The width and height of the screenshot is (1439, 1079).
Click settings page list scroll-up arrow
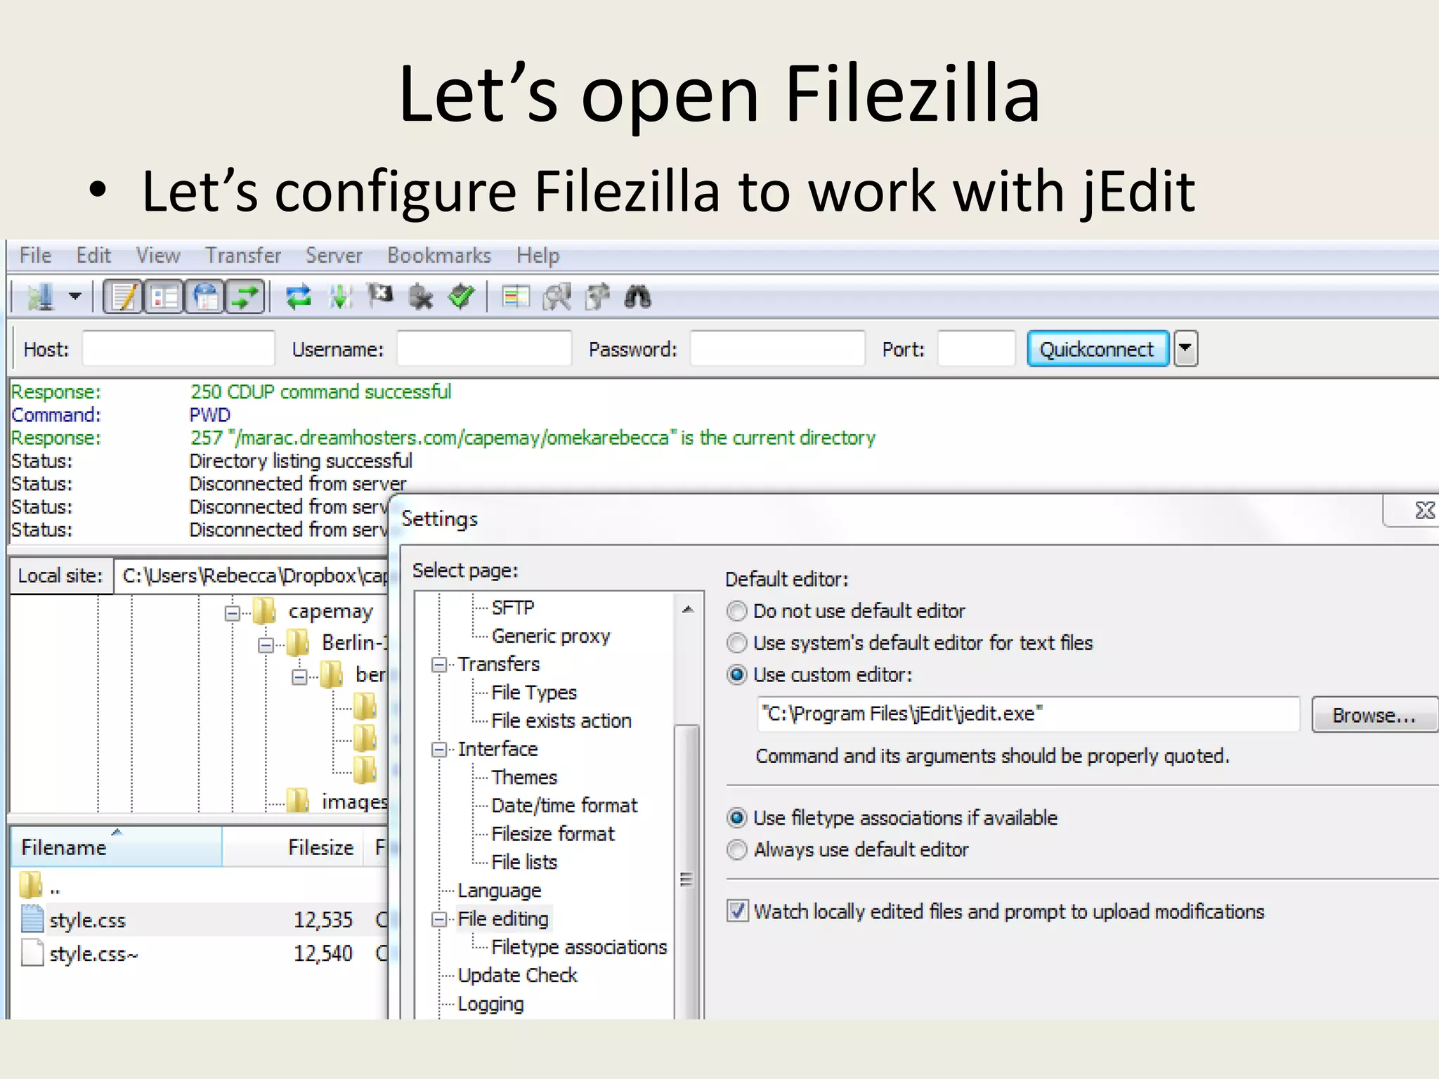(x=688, y=609)
